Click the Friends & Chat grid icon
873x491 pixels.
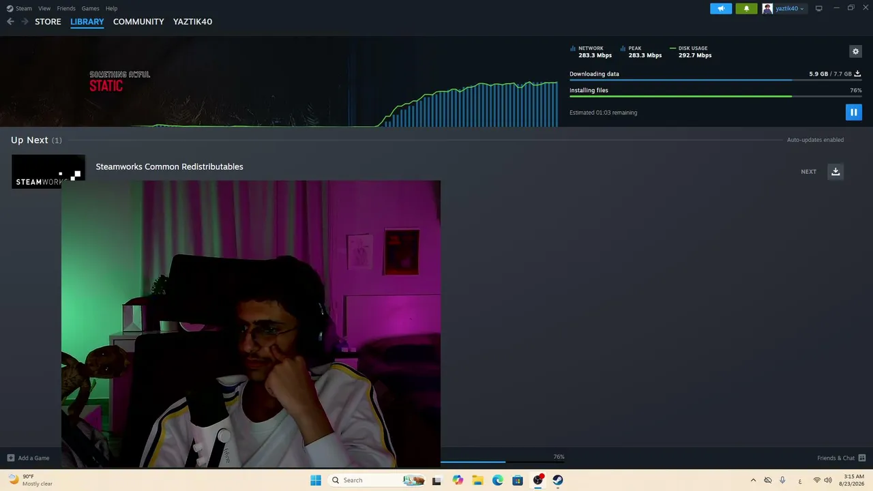pyautogui.click(x=862, y=458)
